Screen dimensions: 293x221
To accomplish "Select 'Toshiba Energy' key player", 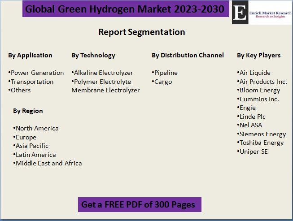I will pyautogui.click(x=260, y=143).
